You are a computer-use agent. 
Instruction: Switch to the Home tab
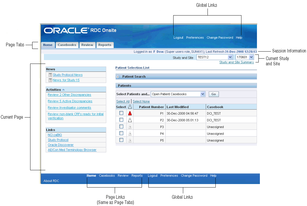48,45
